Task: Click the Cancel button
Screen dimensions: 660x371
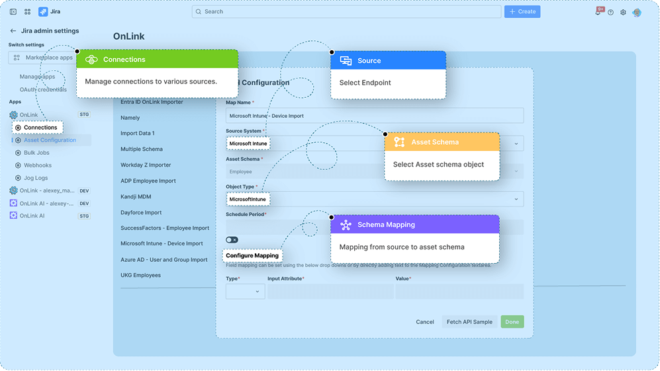Action: [x=425, y=322]
